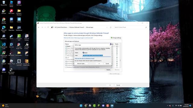
Task: Click the Public column header
Action: coord(117,44)
